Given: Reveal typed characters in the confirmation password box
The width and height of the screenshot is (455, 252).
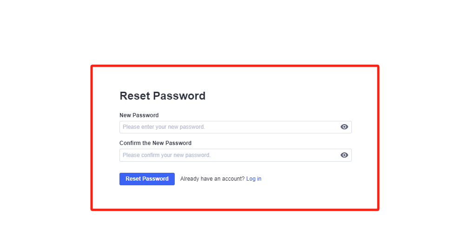Looking at the screenshot, I should pos(344,155).
